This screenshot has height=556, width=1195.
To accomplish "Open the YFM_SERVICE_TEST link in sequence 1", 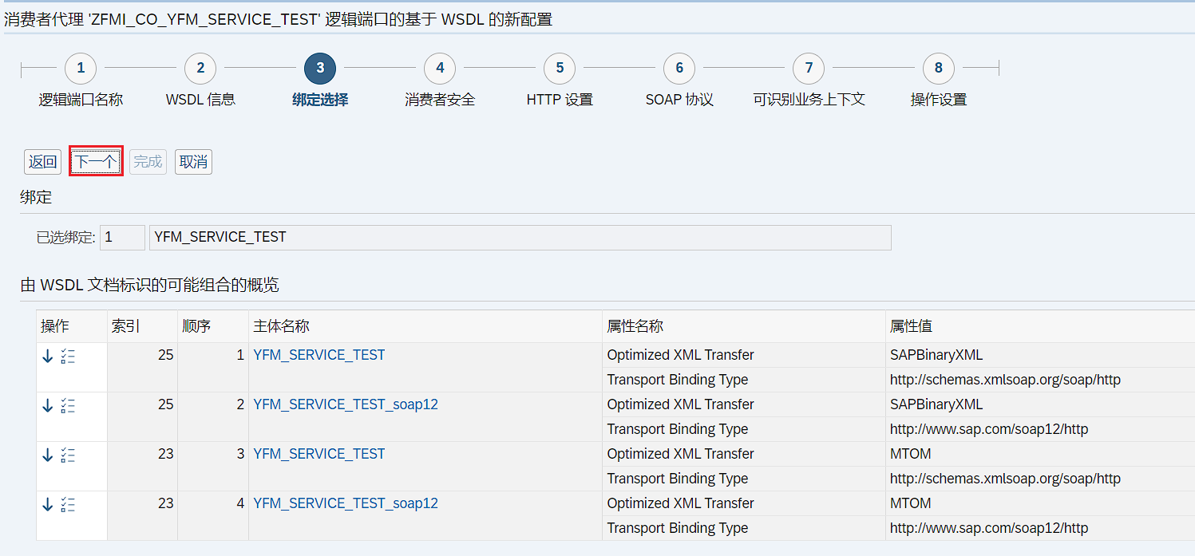I will (x=319, y=355).
